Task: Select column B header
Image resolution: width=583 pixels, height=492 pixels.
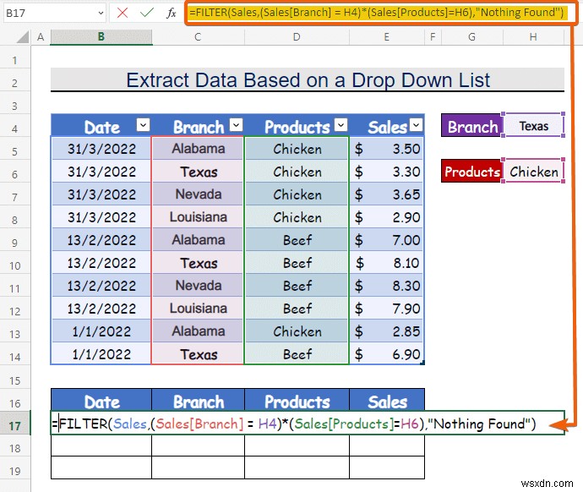Action: tap(101, 37)
